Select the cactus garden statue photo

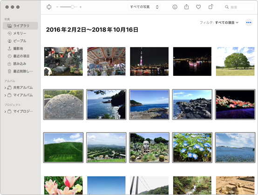coord(149,148)
